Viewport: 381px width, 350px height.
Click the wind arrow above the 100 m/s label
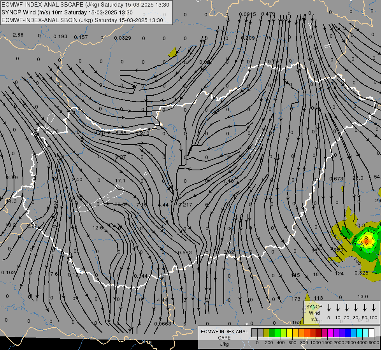pos(374,308)
